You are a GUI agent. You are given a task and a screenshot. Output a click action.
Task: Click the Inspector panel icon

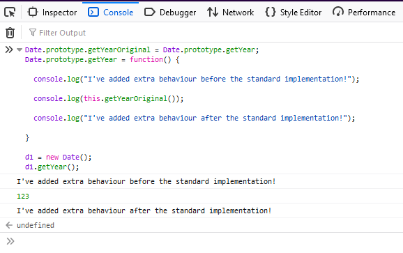(x=33, y=12)
